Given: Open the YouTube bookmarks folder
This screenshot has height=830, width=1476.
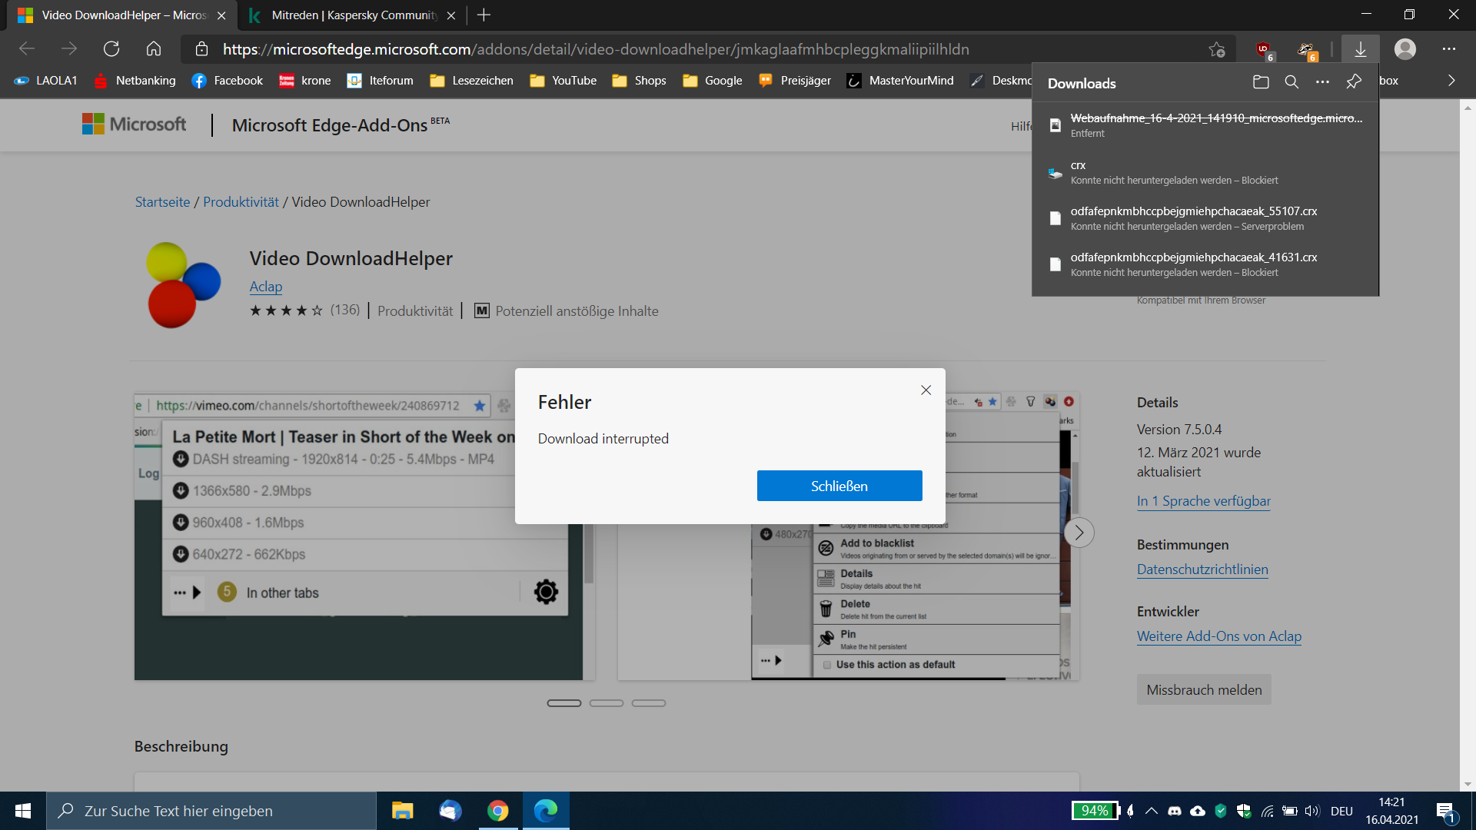Looking at the screenshot, I should 563,80.
